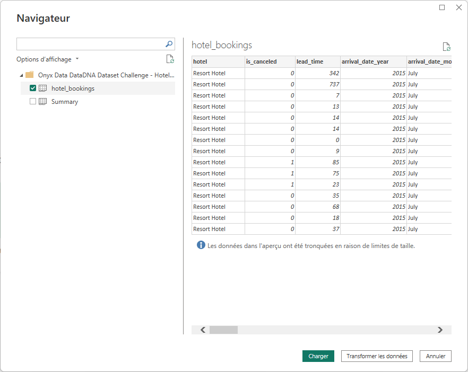
Task: Click lead_time cell 18
Action: (318, 218)
